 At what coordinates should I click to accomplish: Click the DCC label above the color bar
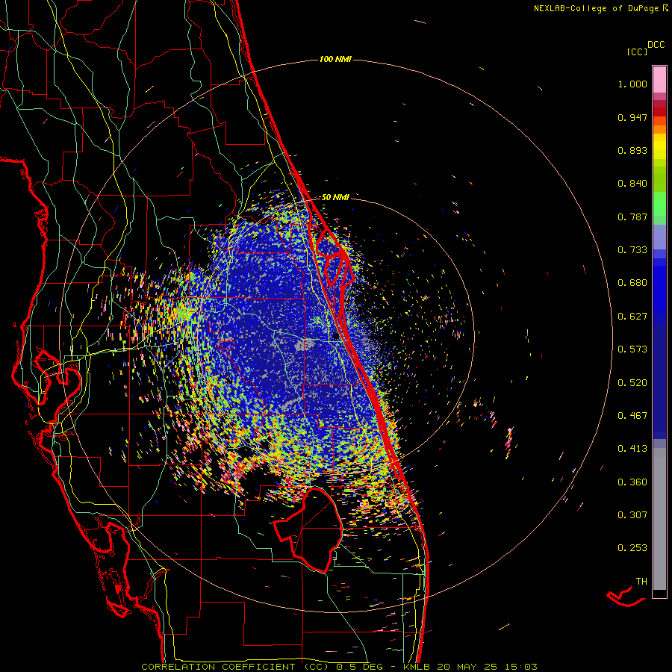(x=656, y=44)
